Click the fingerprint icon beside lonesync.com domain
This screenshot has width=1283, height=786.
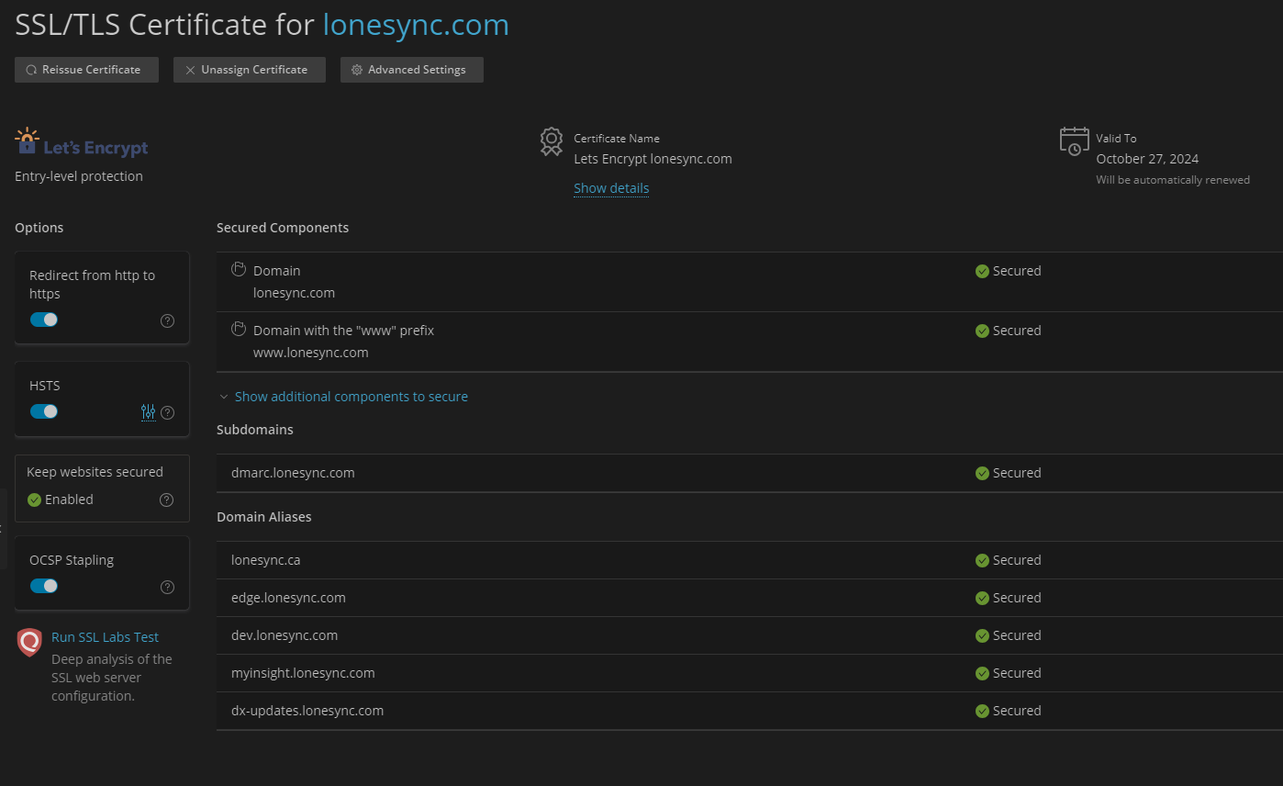pos(237,269)
